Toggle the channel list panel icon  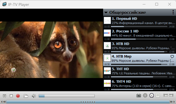(158, 95)
